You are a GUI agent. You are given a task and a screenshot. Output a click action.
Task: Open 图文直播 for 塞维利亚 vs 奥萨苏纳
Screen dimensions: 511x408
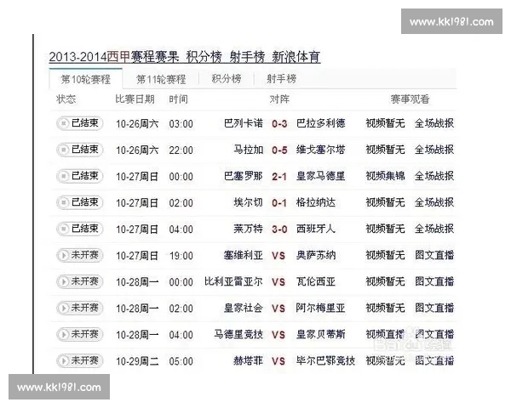click(434, 255)
